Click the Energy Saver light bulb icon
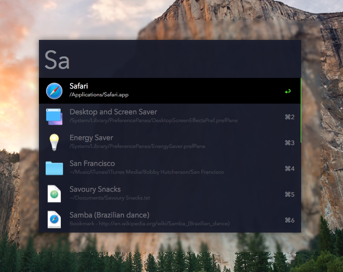This screenshot has width=343, height=272. 54,143
